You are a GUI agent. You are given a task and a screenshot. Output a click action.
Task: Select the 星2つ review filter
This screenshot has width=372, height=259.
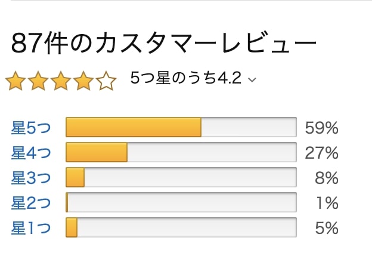coord(31,203)
